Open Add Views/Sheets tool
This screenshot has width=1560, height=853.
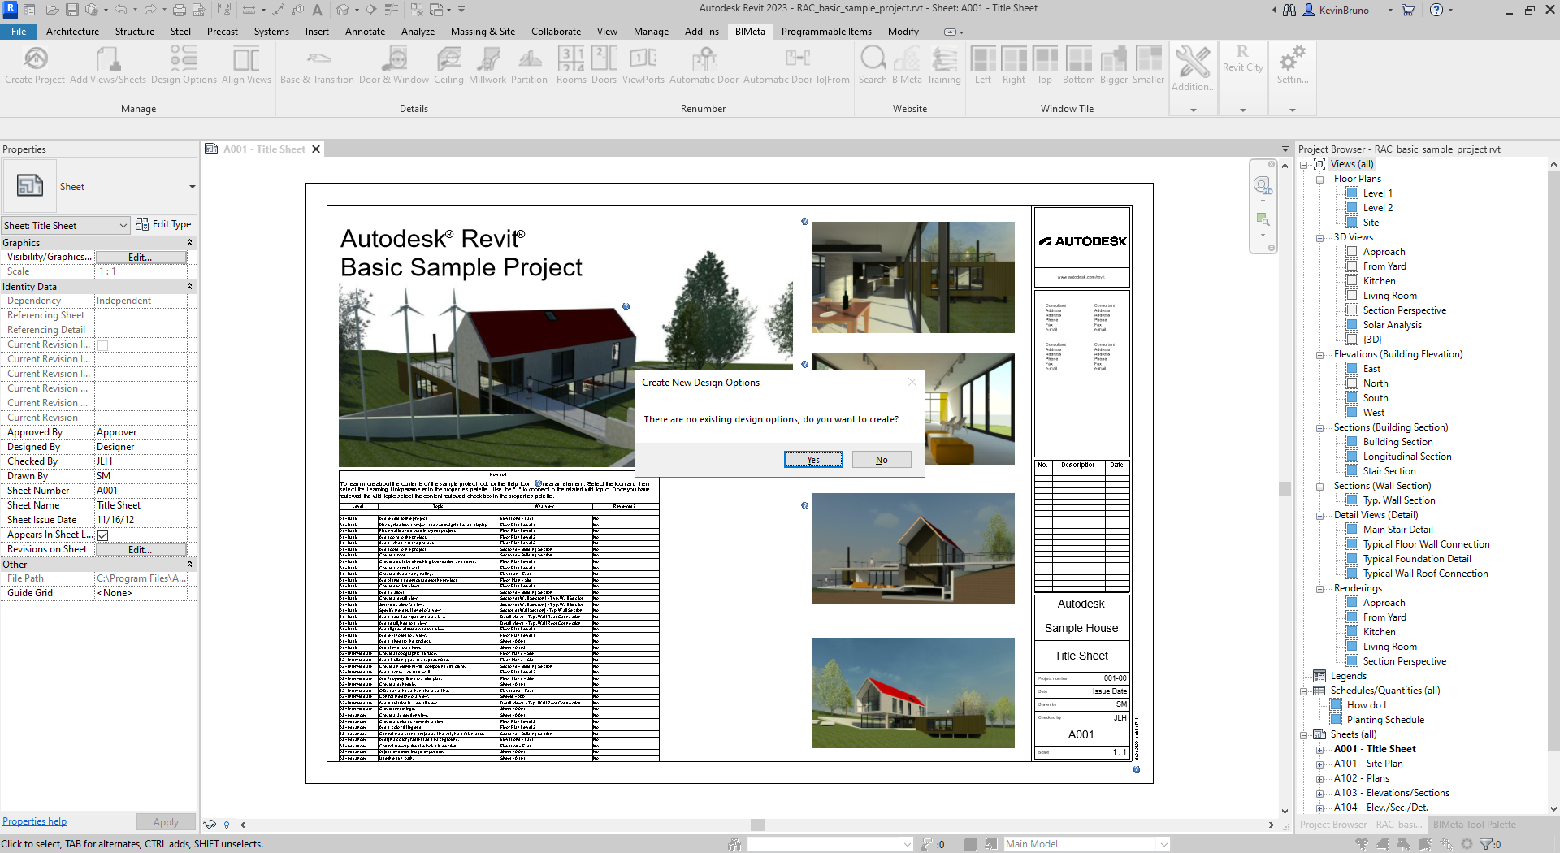[x=108, y=65]
